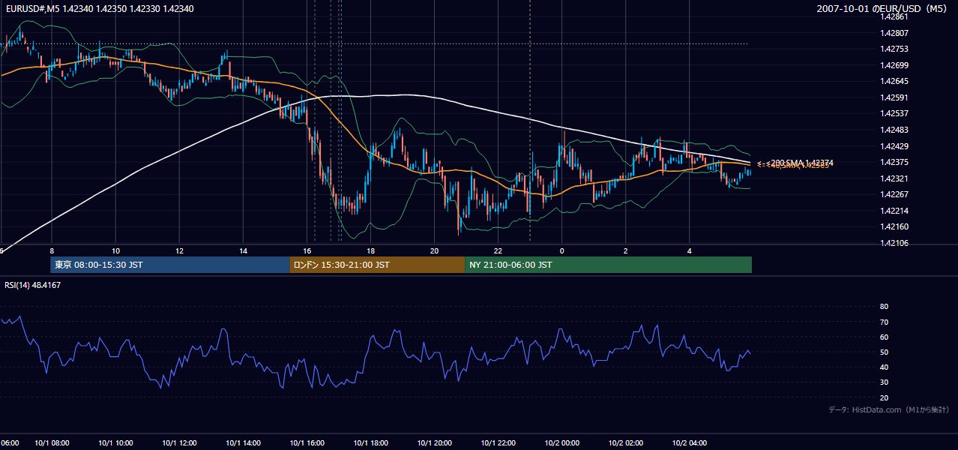The image size is (958, 450).
Task: Click price axis label 1.42429
Action: tap(894, 146)
